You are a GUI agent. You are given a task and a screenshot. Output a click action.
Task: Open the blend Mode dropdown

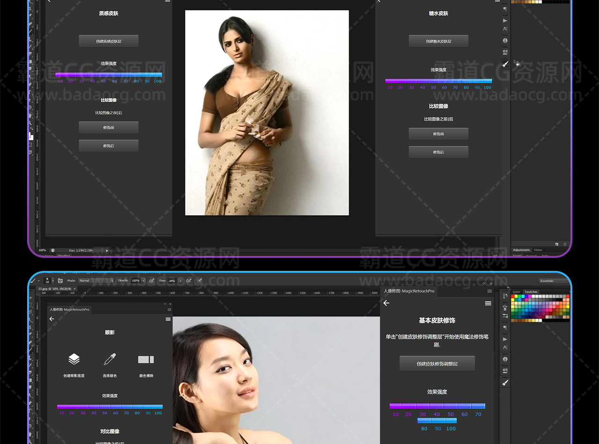(x=96, y=281)
